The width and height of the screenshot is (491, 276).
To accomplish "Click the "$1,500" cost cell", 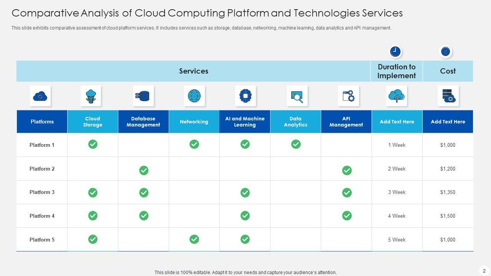I will tap(448, 216).
